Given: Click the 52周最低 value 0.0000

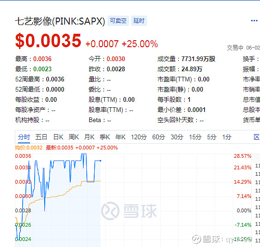Looking at the screenshot, I should [55, 90].
